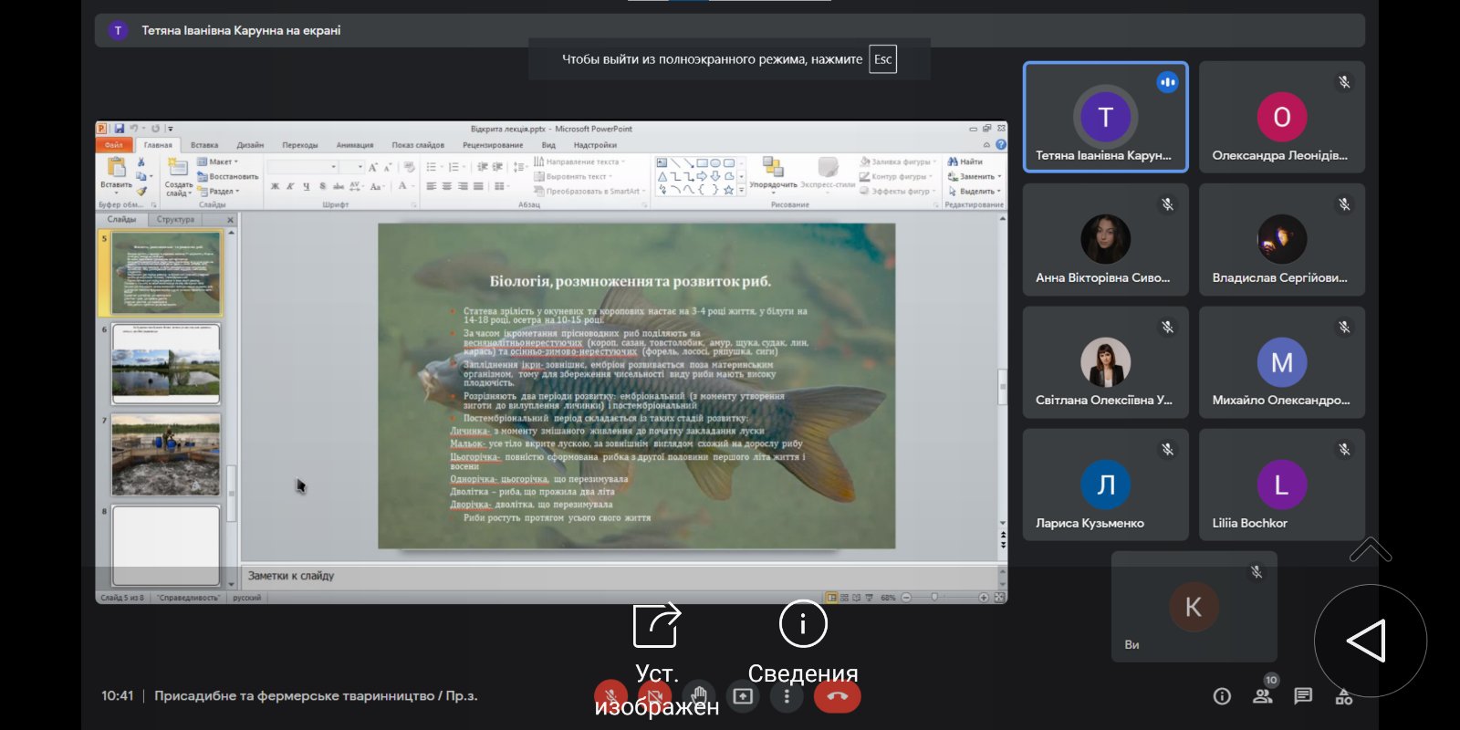The height and width of the screenshot is (730, 1460).
Task: Switch to the Вставка ribbon tab
Action: point(204,144)
